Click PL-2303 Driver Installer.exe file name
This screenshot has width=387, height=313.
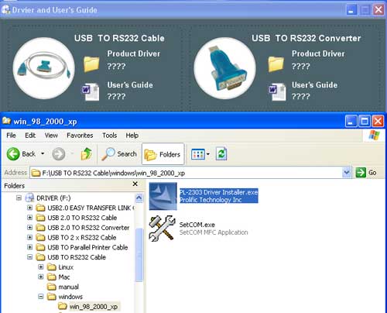[218, 192]
